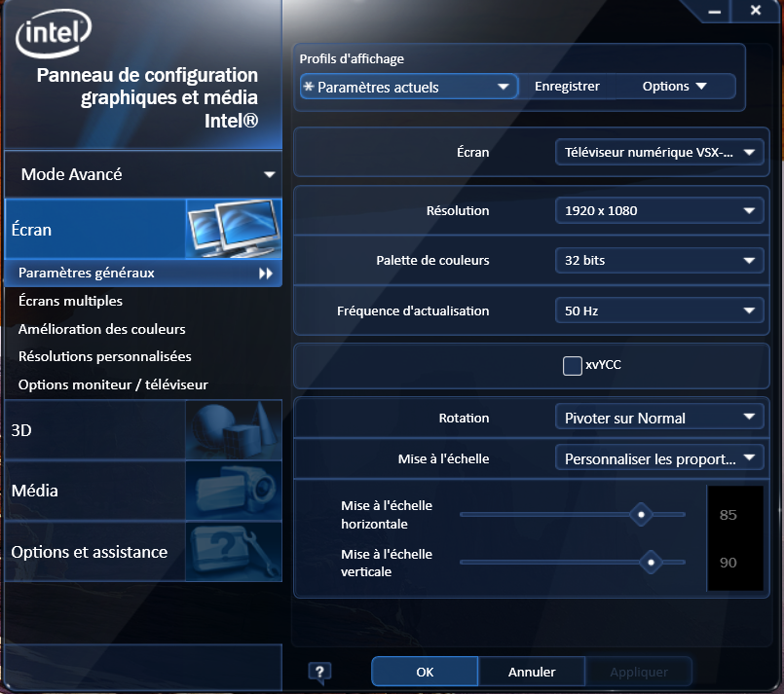Click the Rotation label
This screenshot has height=694, width=784.
tap(464, 418)
